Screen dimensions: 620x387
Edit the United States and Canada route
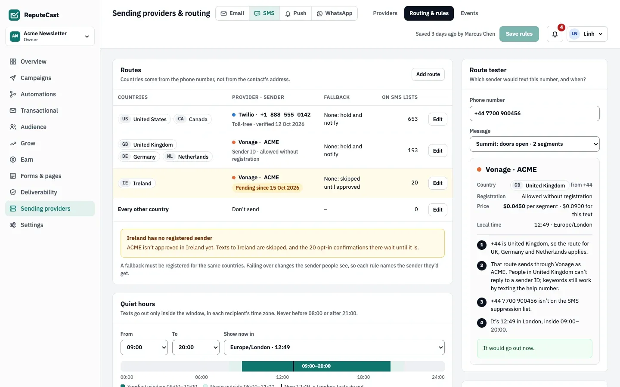[x=438, y=120]
